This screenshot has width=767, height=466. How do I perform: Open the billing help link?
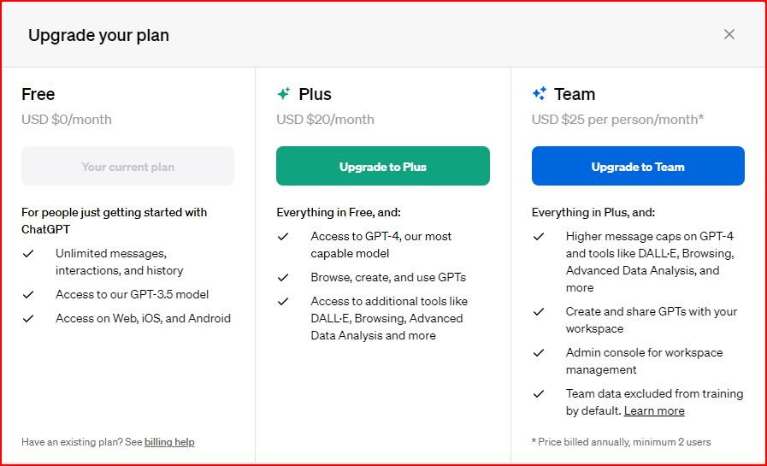pyautogui.click(x=169, y=442)
